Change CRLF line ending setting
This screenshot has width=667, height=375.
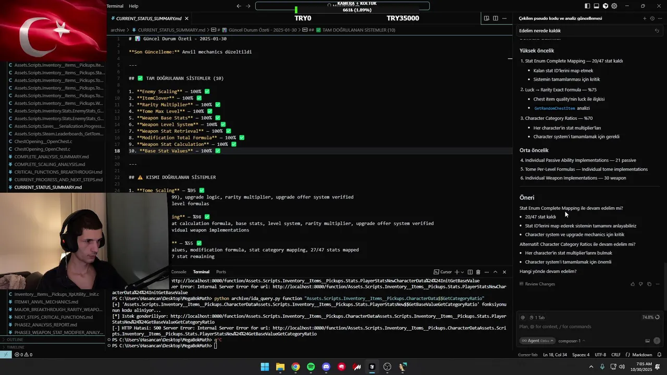(x=616, y=355)
